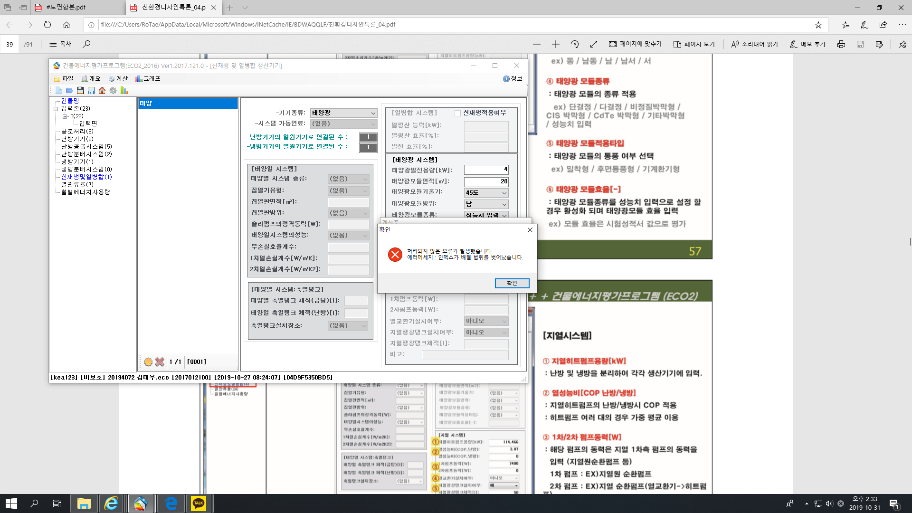
Task: Select 신재생및열병합(1) in the tree
Action: click(x=86, y=177)
